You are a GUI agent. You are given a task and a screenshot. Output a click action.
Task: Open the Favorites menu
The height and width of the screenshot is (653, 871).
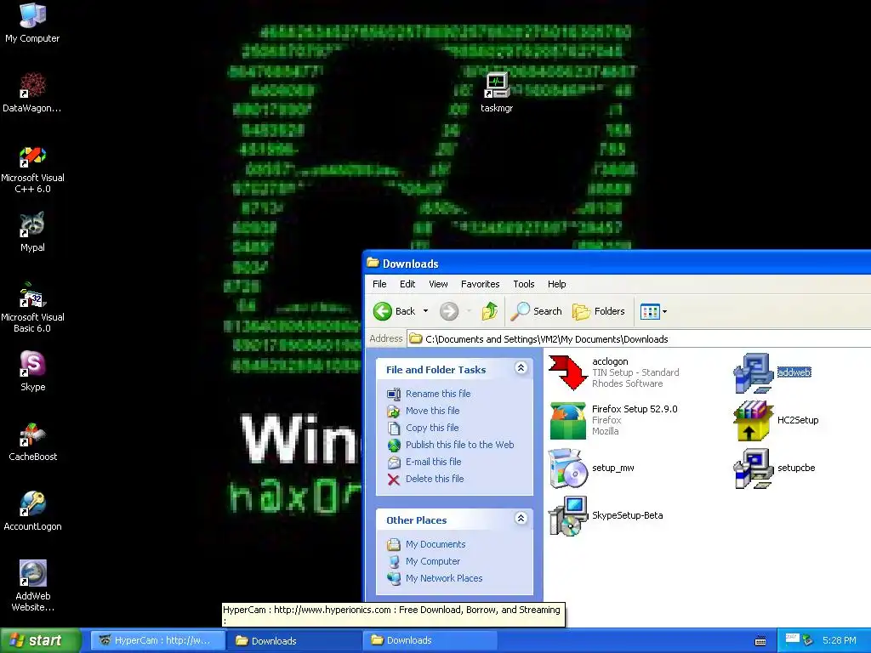click(x=480, y=284)
